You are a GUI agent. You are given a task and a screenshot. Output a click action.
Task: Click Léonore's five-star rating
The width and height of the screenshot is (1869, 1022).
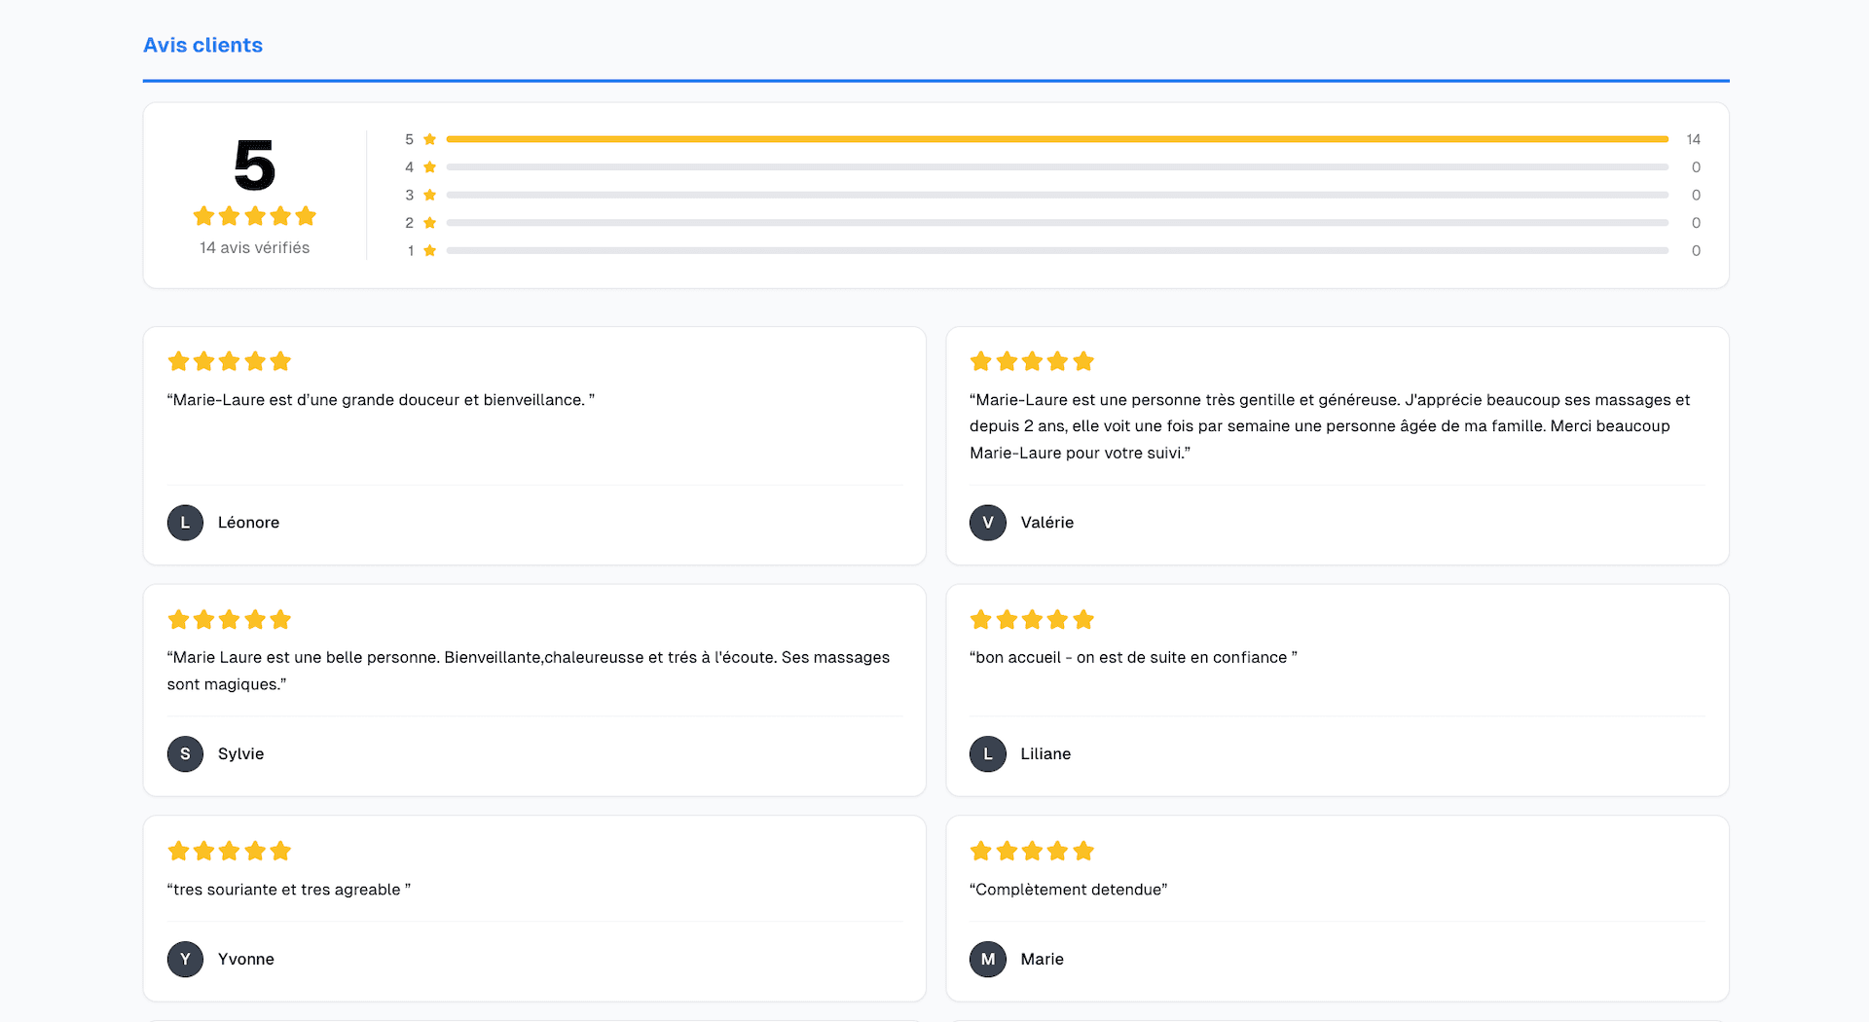tap(230, 362)
